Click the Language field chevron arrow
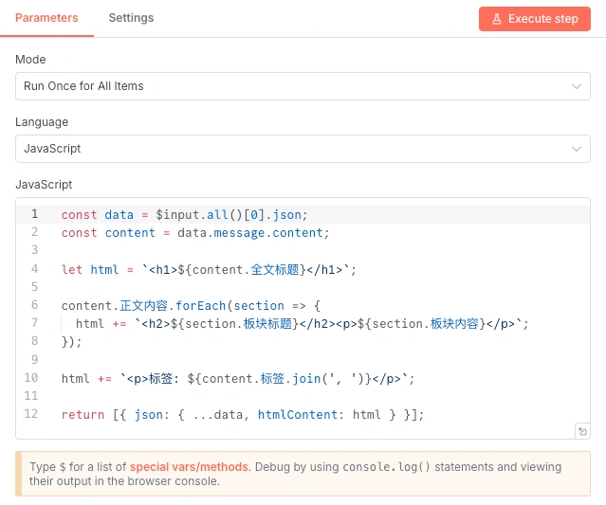The width and height of the screenshot is (606, 505). pos(576,149)
